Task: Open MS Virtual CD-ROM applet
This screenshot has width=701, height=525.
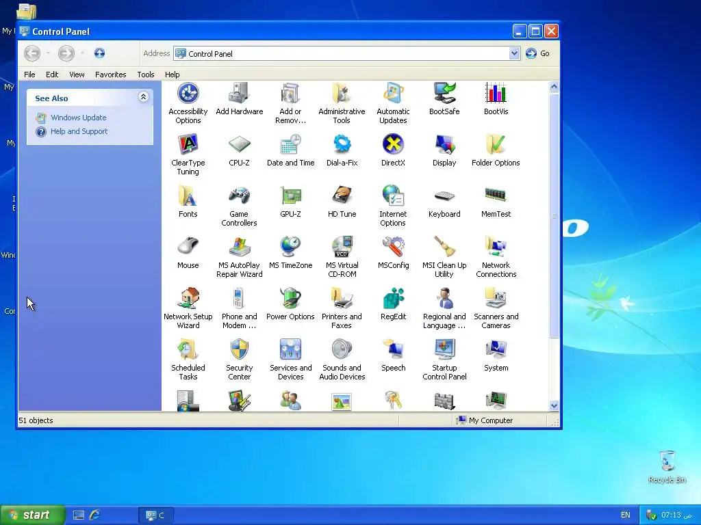Action: [x=342, y=258]
